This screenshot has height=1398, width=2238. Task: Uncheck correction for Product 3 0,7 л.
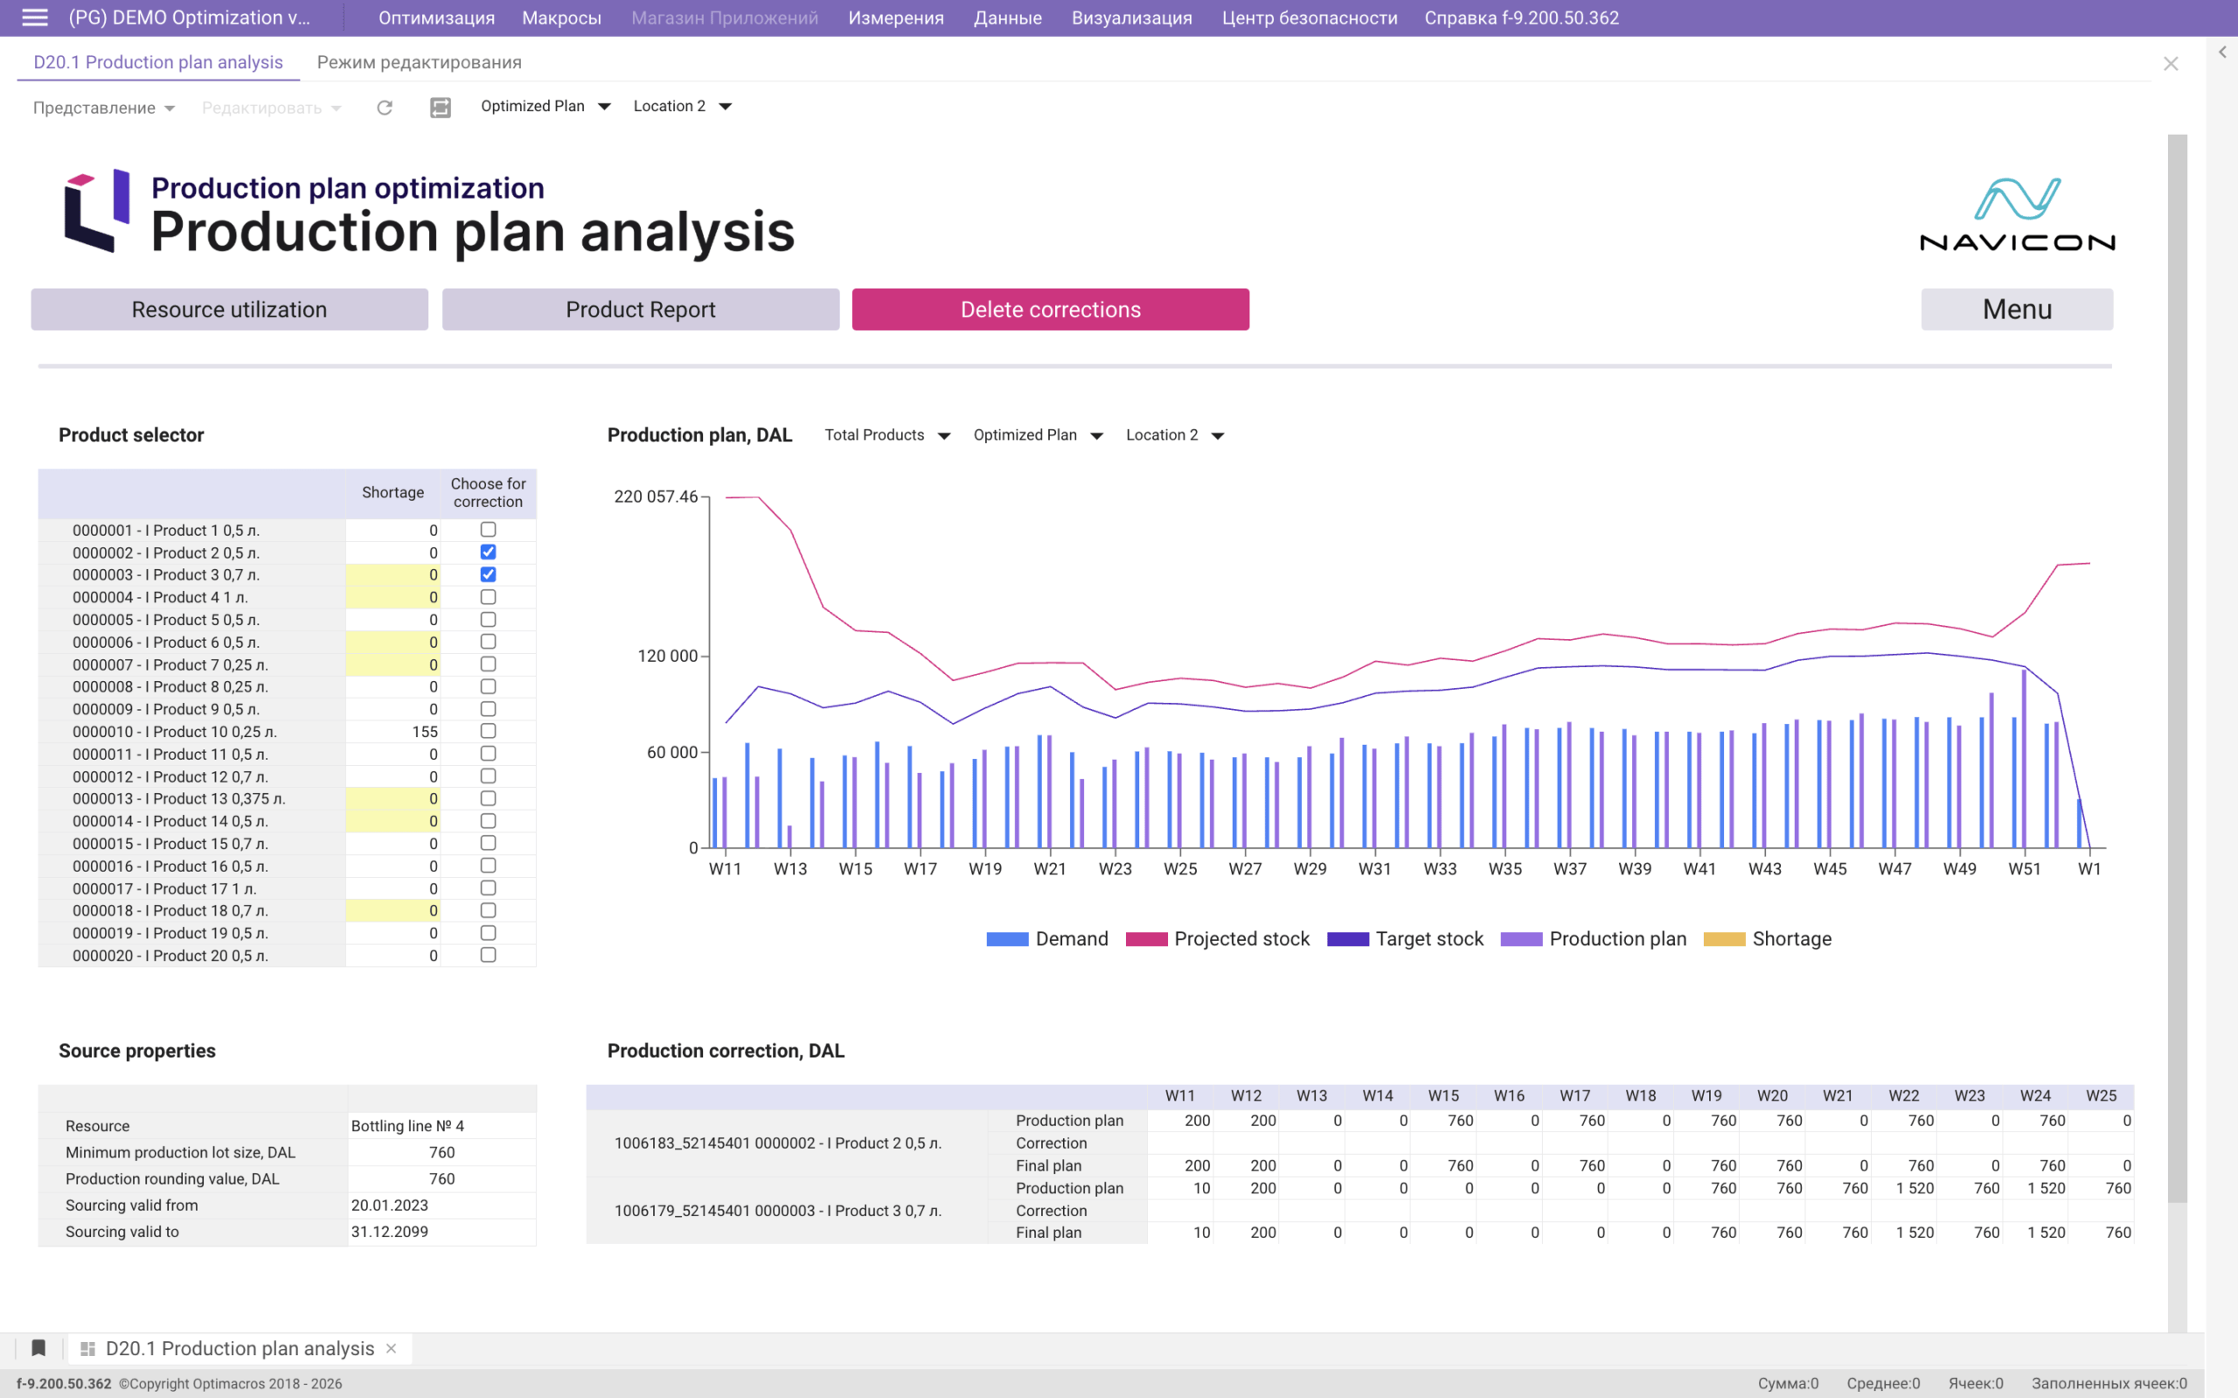488,574
